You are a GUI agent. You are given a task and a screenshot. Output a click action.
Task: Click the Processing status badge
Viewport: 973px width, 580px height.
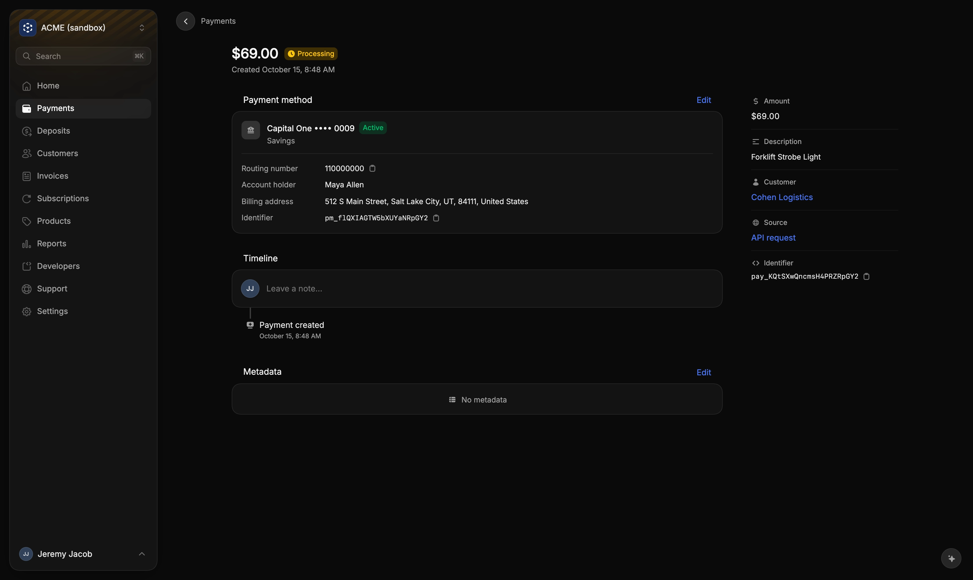(311, 53)
